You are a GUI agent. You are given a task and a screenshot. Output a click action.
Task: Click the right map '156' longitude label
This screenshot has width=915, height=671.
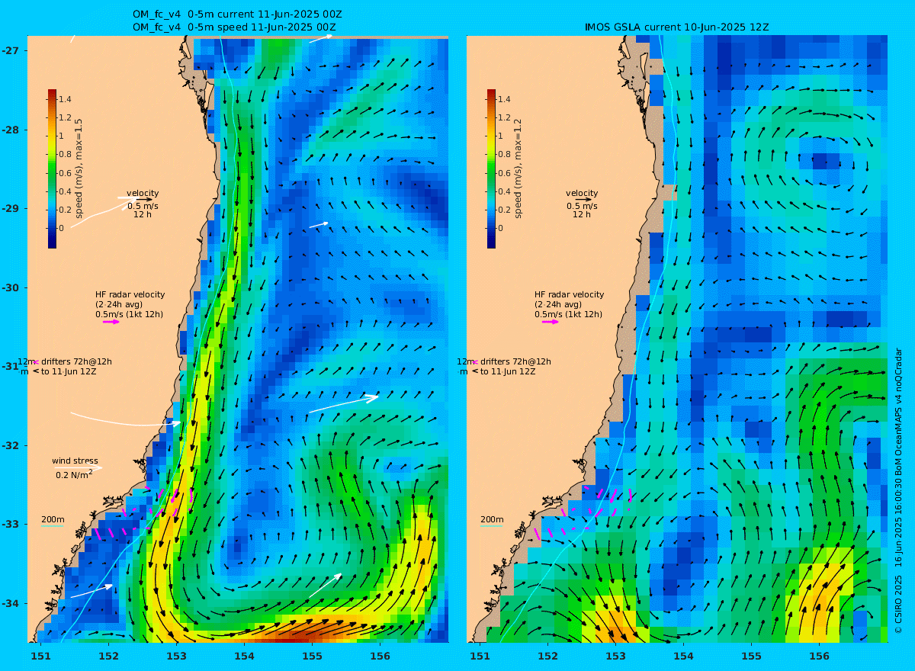click(x=819, y=656)
